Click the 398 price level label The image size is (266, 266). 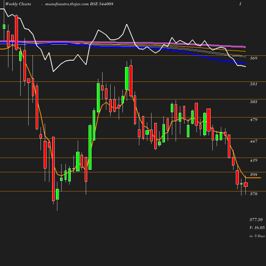(253, 174)
